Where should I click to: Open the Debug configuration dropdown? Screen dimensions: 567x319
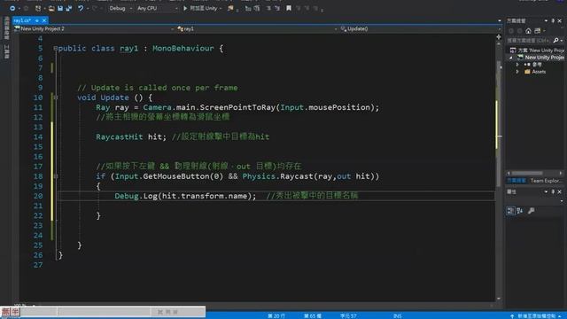tap(120, 8)
